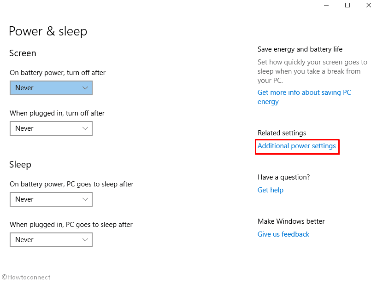
Task: Click the Make Windows better heading
Action: pyautogui.click(x=291, y=221)
